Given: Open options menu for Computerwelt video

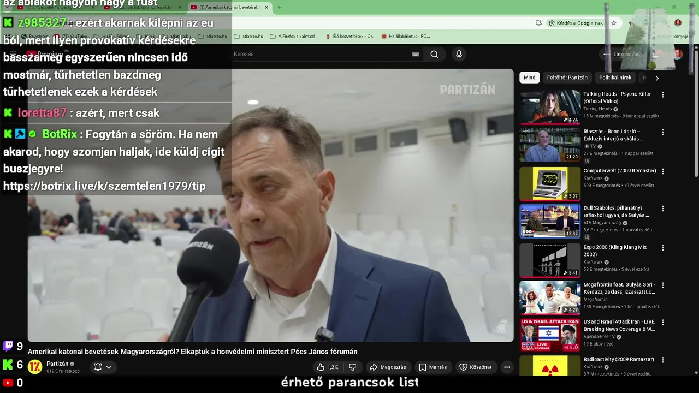Looking at the screenshot, I should click(663, 171).
